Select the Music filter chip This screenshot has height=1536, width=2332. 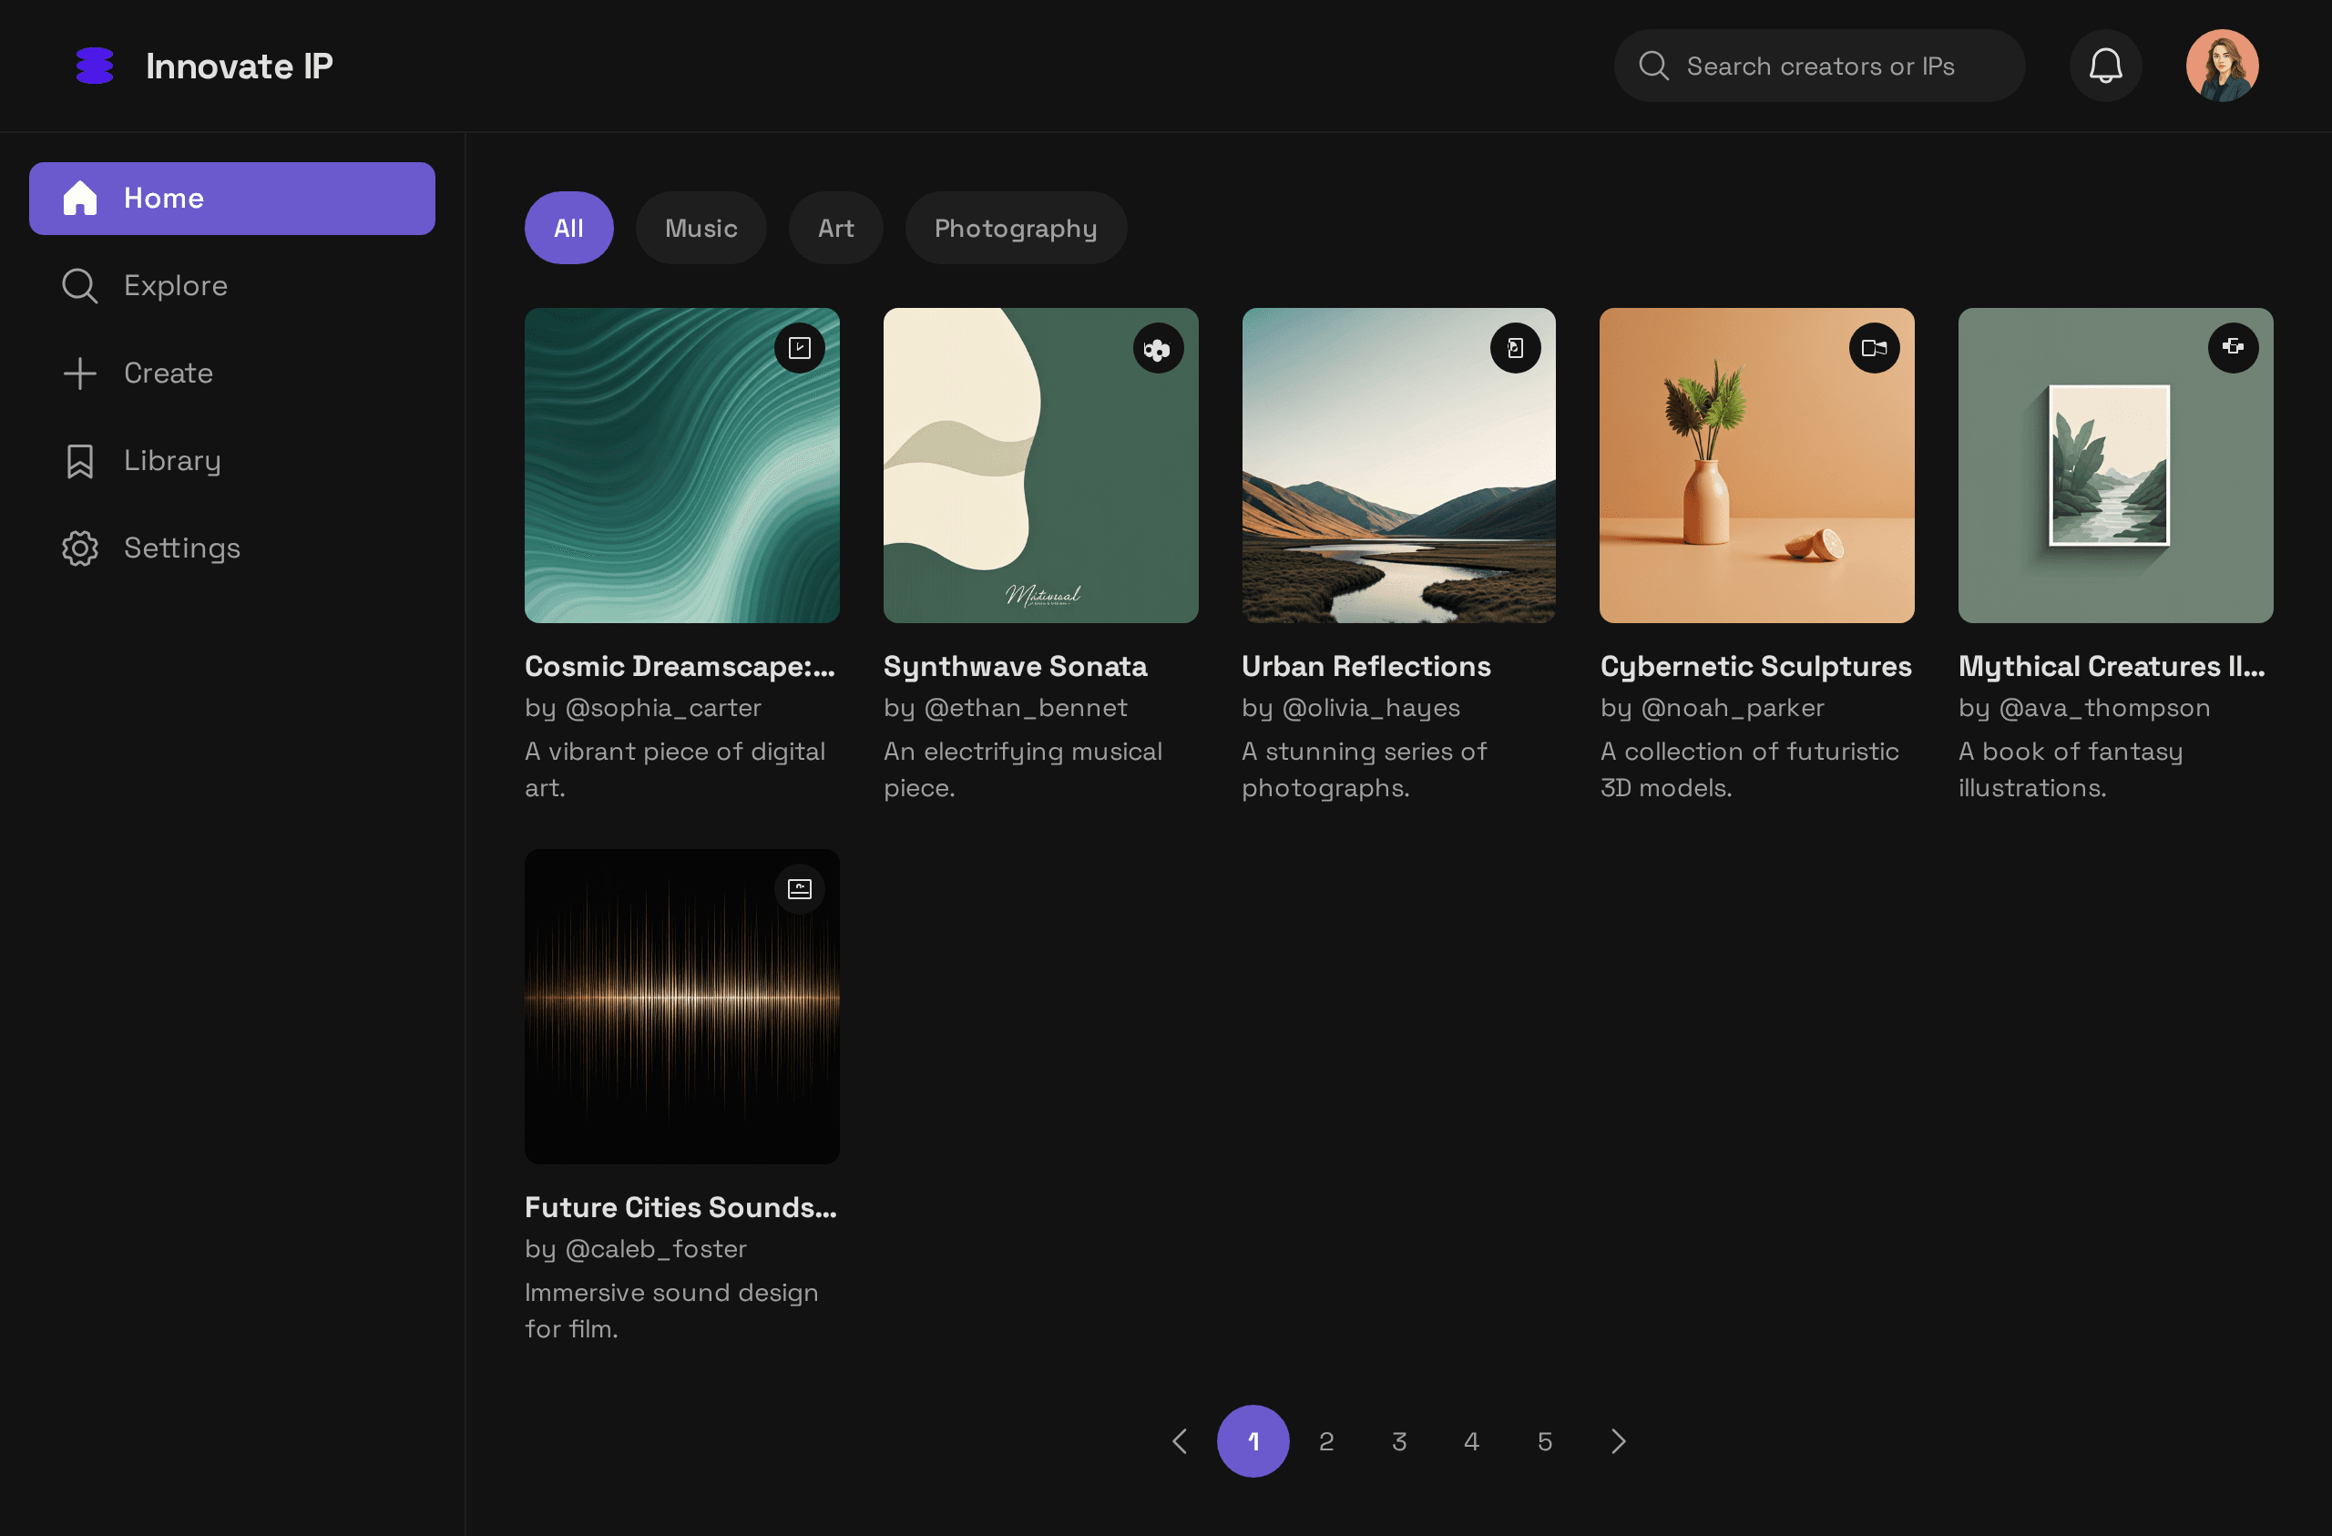[x=701, y=229]
